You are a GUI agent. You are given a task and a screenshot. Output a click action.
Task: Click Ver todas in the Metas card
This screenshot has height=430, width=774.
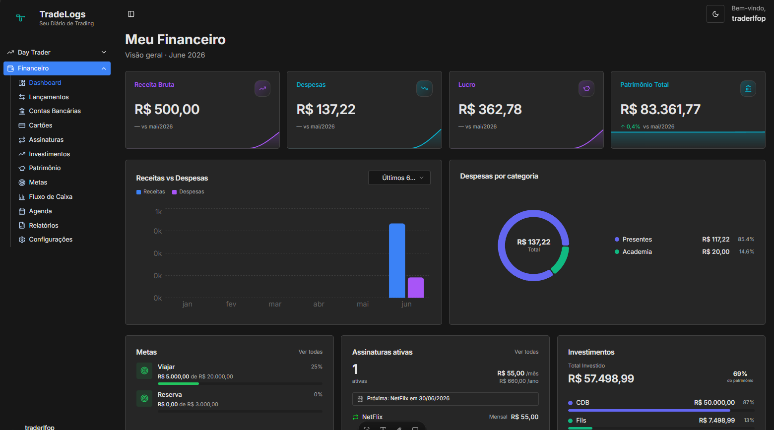(311, 352)
